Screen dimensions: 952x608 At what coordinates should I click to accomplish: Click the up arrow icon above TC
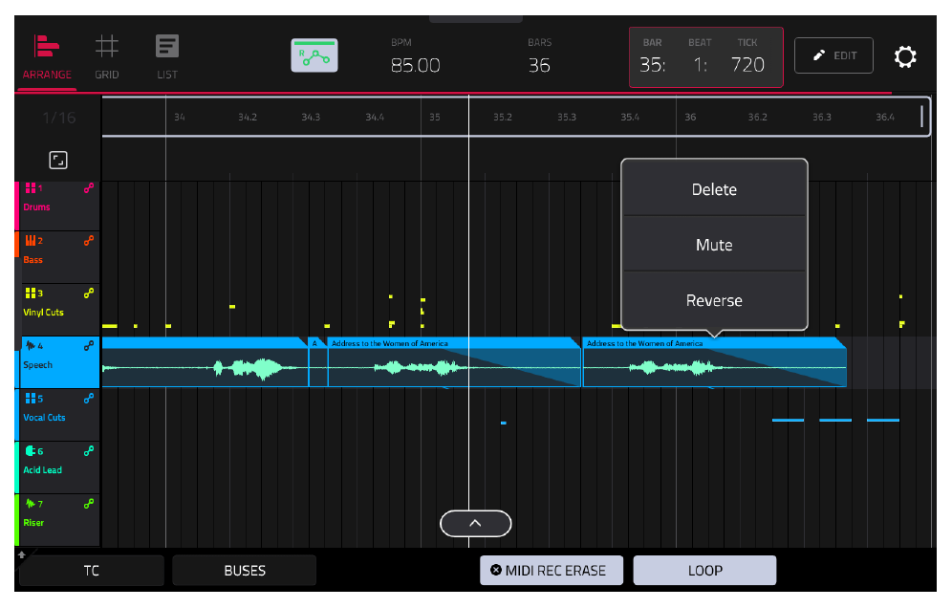click(21, 554)
